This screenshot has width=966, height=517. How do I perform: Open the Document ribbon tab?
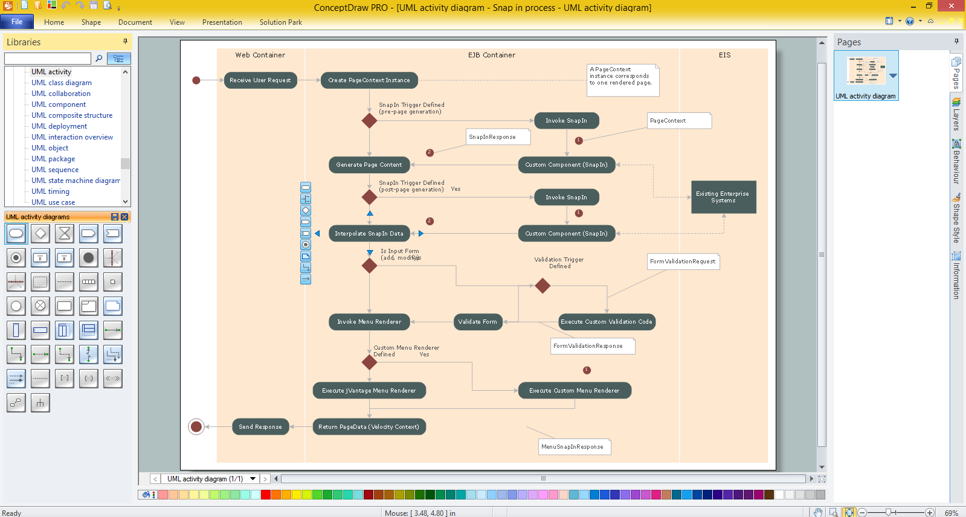tap(135, 22)
